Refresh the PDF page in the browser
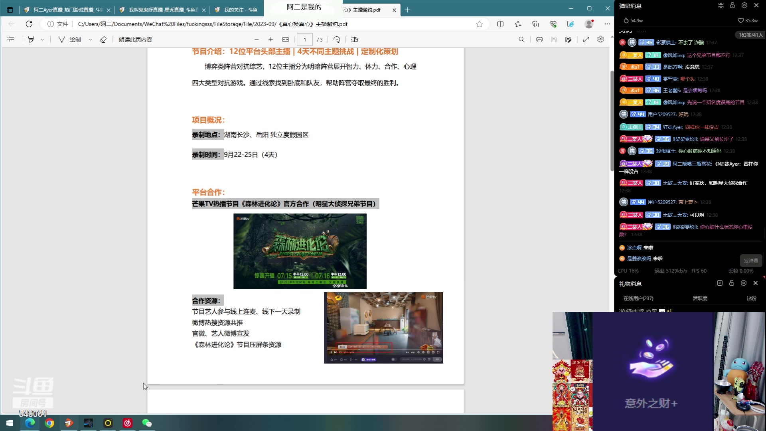The width and height of the screenshot is (766, 431). (x=29, y=24)
